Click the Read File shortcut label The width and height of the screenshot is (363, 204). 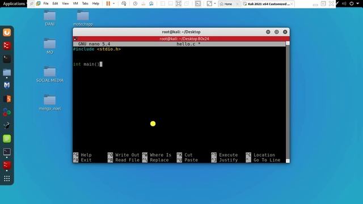[127, 160]
